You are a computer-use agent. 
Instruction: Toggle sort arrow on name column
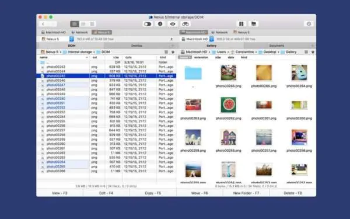86,57
